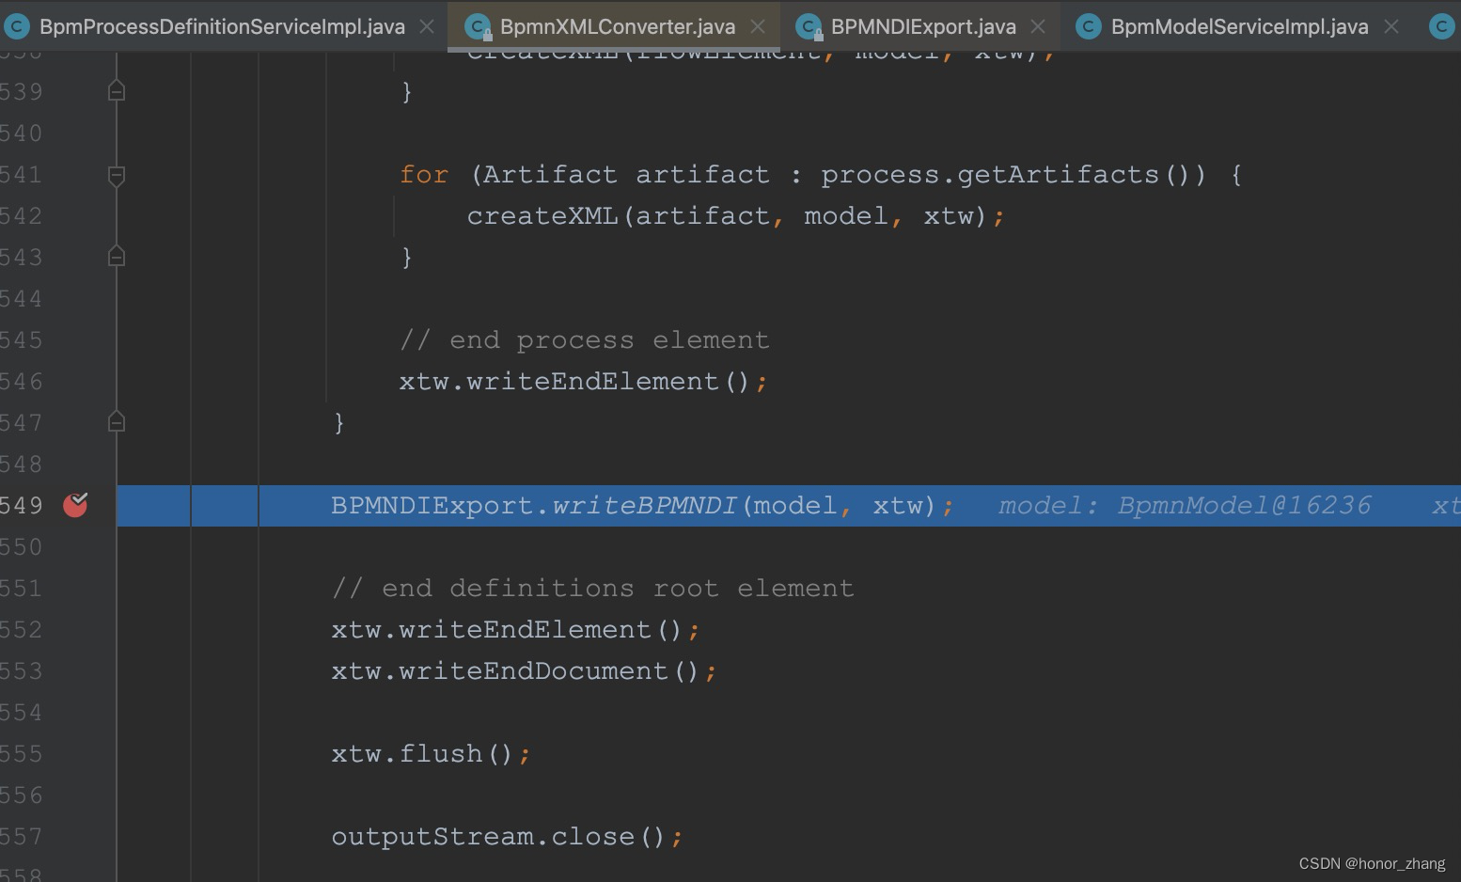
Task: Close the BpmnXMLConverter.java tab
Action: [x=758, y=26]
